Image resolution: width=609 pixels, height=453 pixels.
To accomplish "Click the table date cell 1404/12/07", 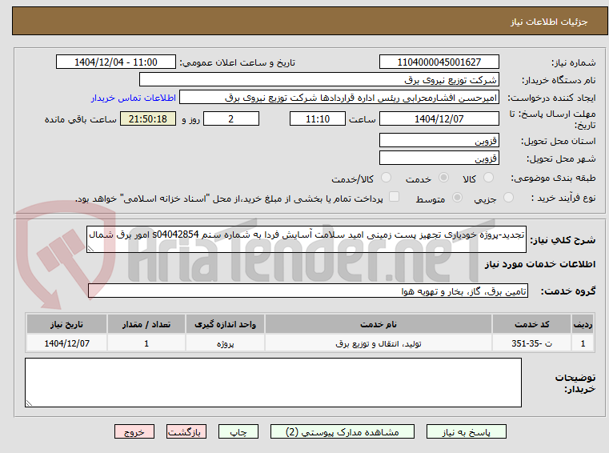I will pyautogui.click(x=66, y=343).
